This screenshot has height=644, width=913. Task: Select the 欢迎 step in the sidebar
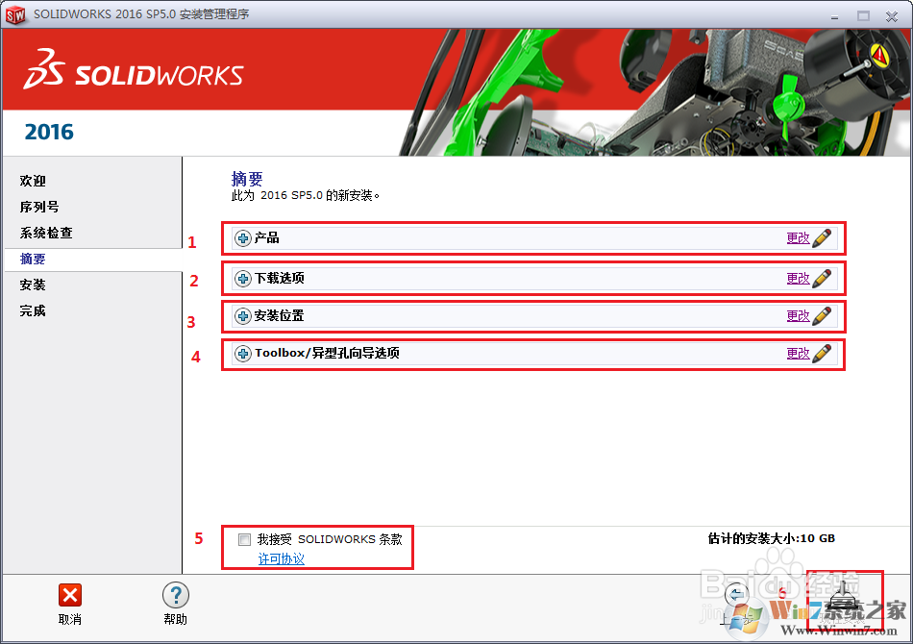[31, 181]
